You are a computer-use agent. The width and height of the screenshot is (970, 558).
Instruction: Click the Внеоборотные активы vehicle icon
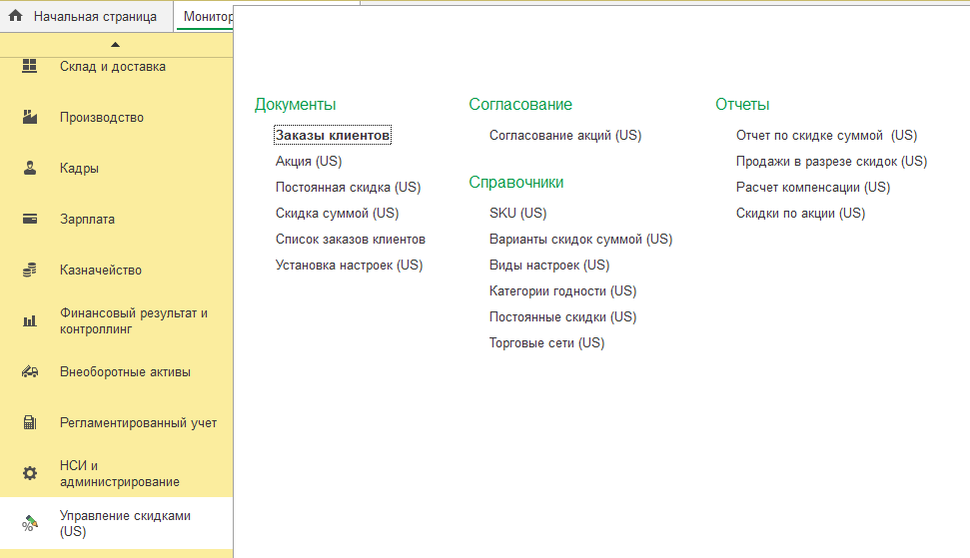click(30, 372)
